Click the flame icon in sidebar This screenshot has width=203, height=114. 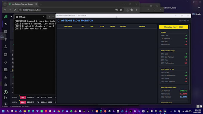coord(6,62)
